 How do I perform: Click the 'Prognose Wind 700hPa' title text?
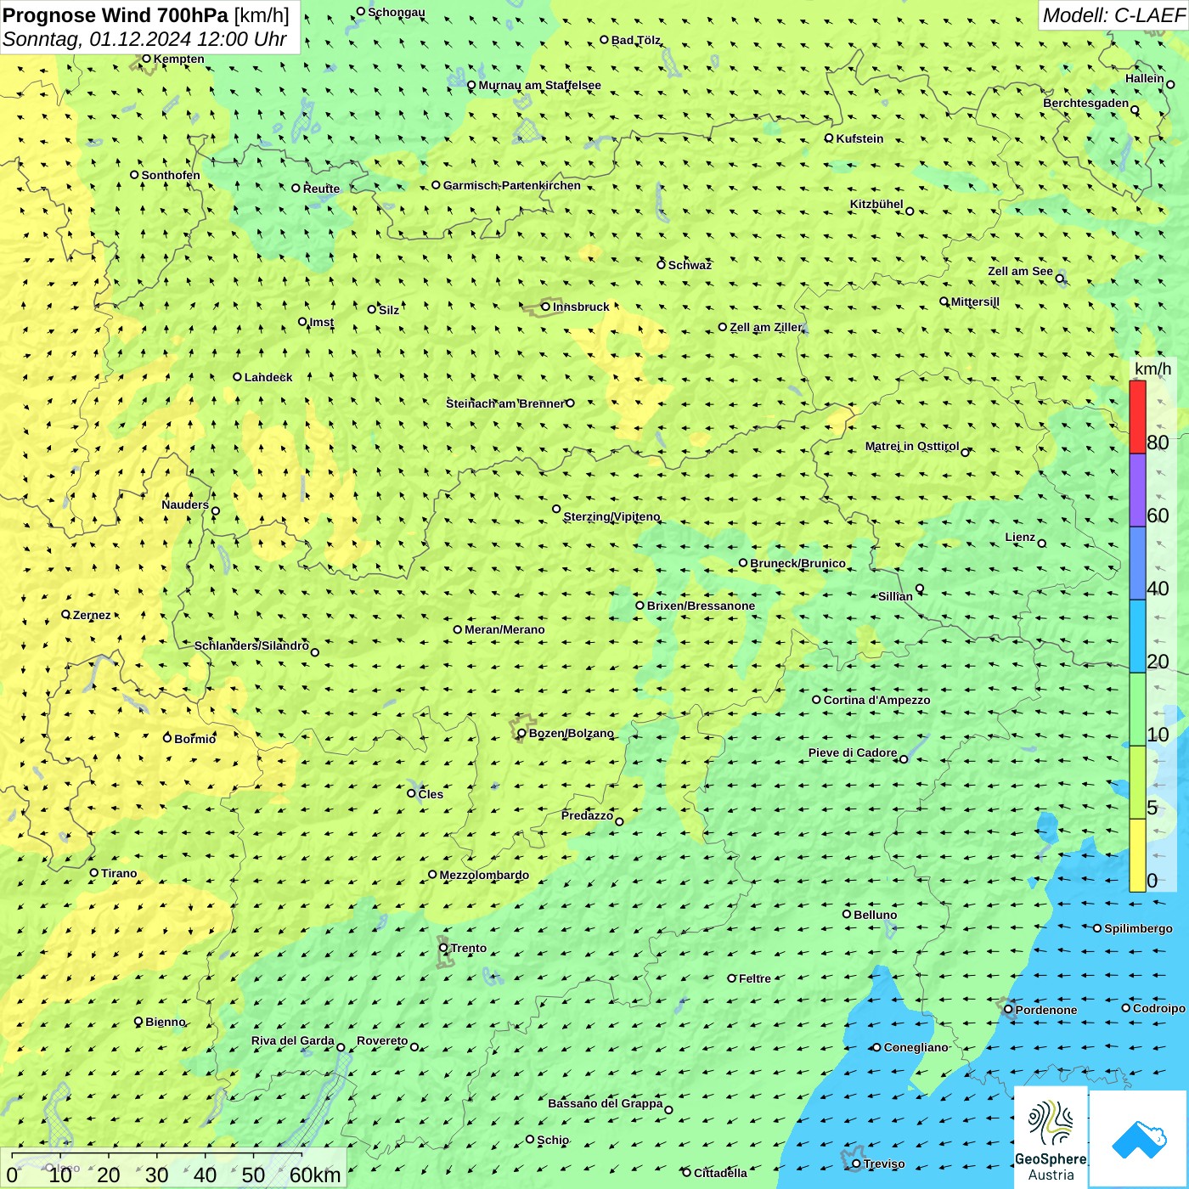[x=116, y=15]
